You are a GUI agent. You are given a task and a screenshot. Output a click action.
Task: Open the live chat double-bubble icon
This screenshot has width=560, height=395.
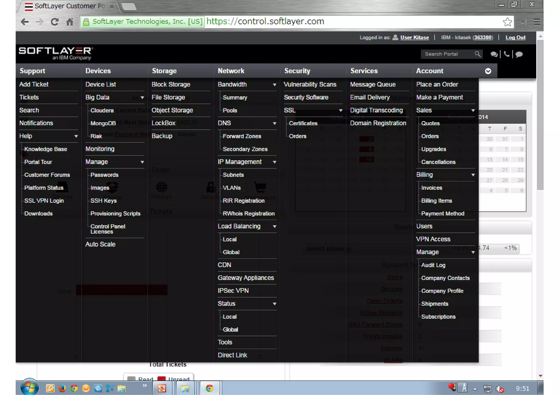(494, 54)
